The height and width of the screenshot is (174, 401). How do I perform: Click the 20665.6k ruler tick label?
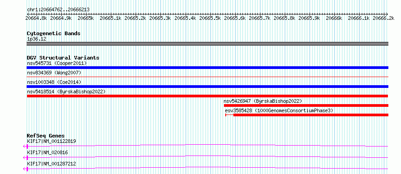coord(235,18)
